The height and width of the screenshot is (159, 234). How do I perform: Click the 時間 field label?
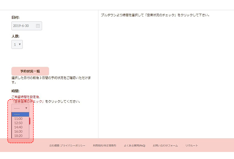point(15,91)
